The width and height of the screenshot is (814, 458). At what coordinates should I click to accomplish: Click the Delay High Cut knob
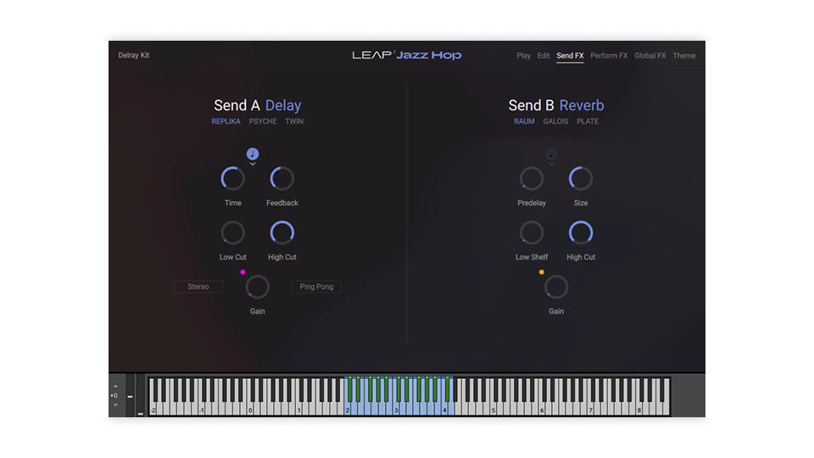pos(282,232)
